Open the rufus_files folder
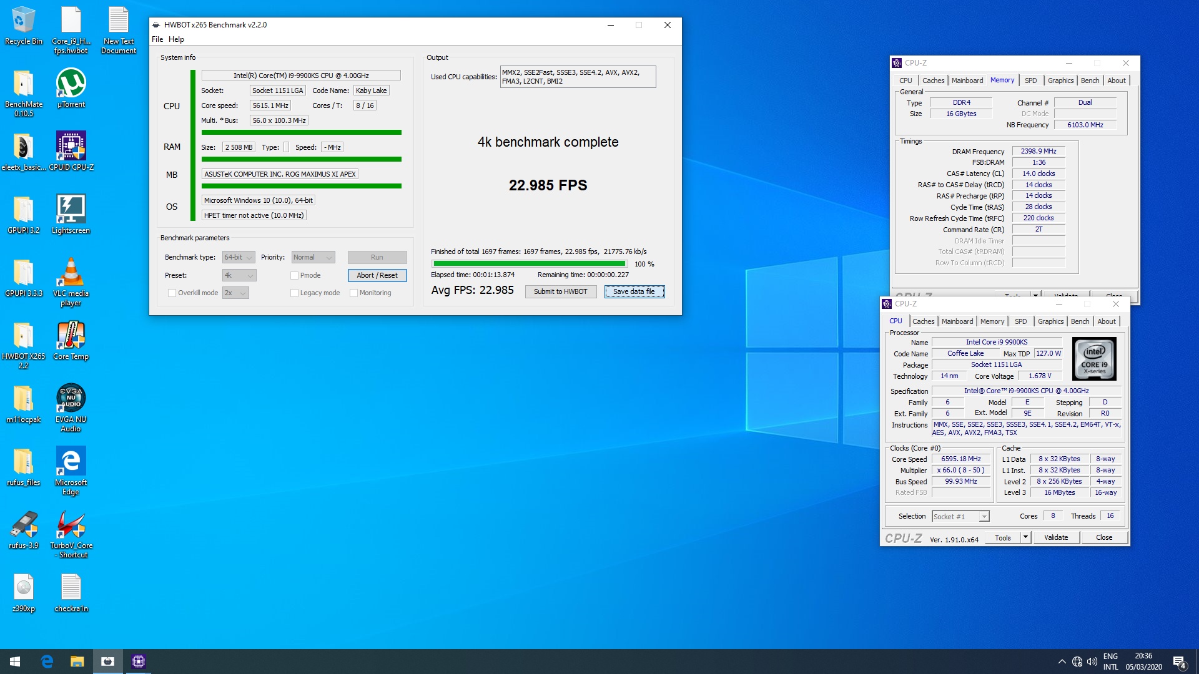Image resolution: width=1199 pixels, height=674 pixels. (24, 466)
